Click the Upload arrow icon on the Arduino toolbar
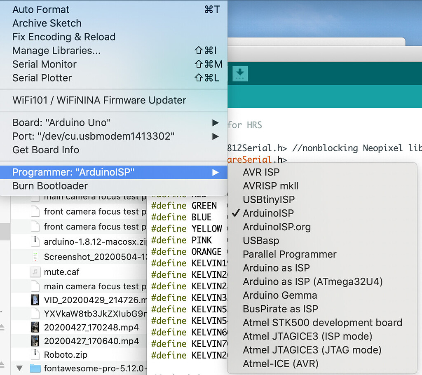The height and width of the screenshot is (375, 422). point(240,73)
